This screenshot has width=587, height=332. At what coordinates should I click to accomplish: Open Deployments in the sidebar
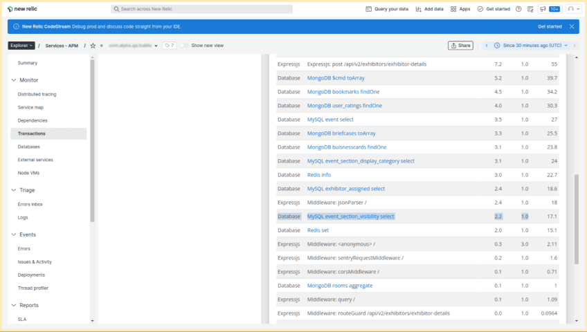(31, 275)
